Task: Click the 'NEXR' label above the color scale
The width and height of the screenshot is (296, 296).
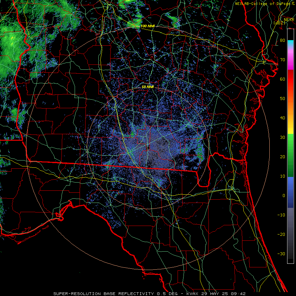Action: 289,20
